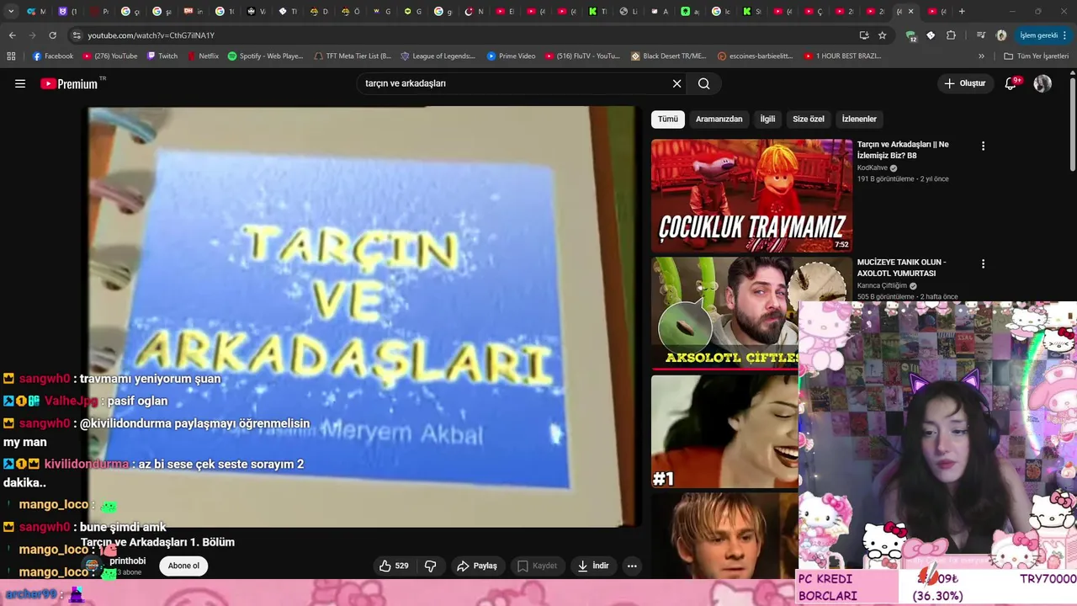Open Mucizeye Tanık Olun video title
Viewport: 1077px width, 606px height.
[x=901, y=268]
